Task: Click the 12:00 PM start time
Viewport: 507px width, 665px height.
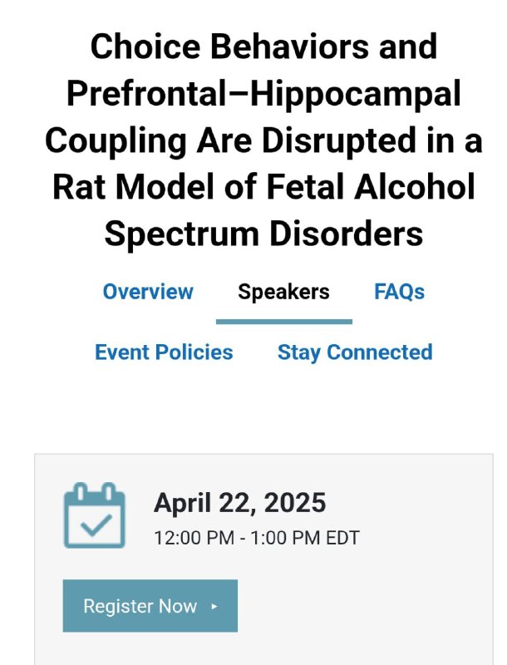Action: point(194,538)
